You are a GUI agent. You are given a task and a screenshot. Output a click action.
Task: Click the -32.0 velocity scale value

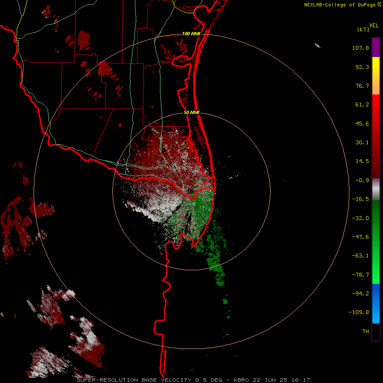coord(360,218)
